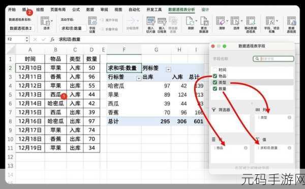Click the 筛选器 filter funnel icon

pos(214,110)
